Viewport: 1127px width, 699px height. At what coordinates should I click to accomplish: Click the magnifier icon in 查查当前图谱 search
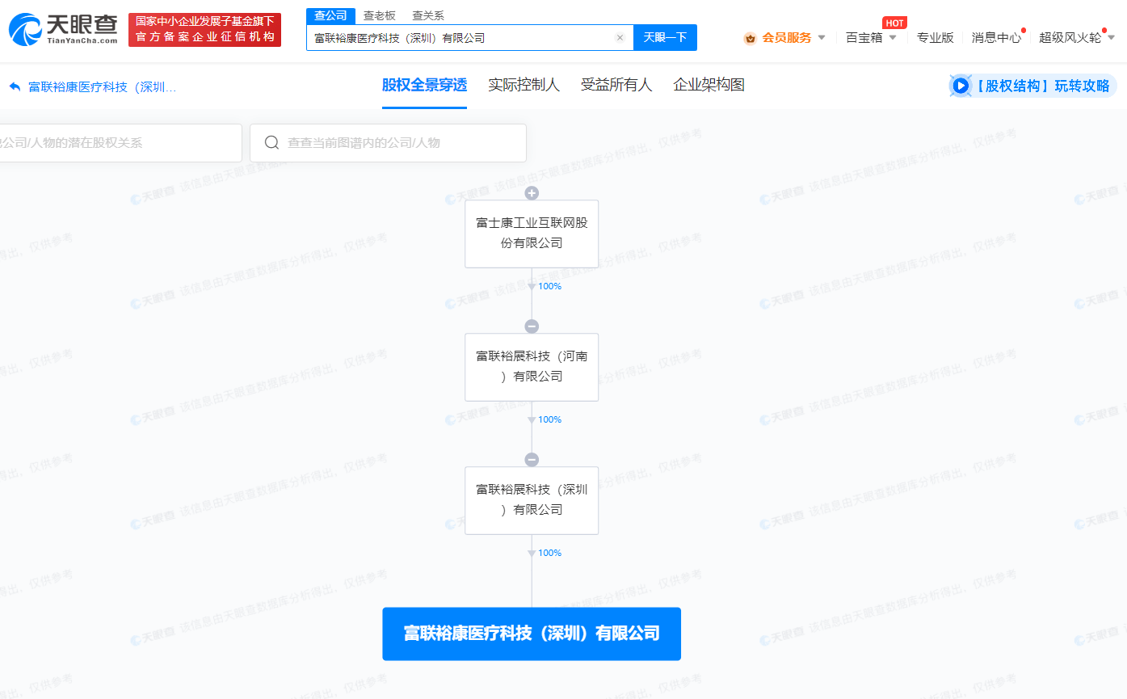(x=272, y=143)
